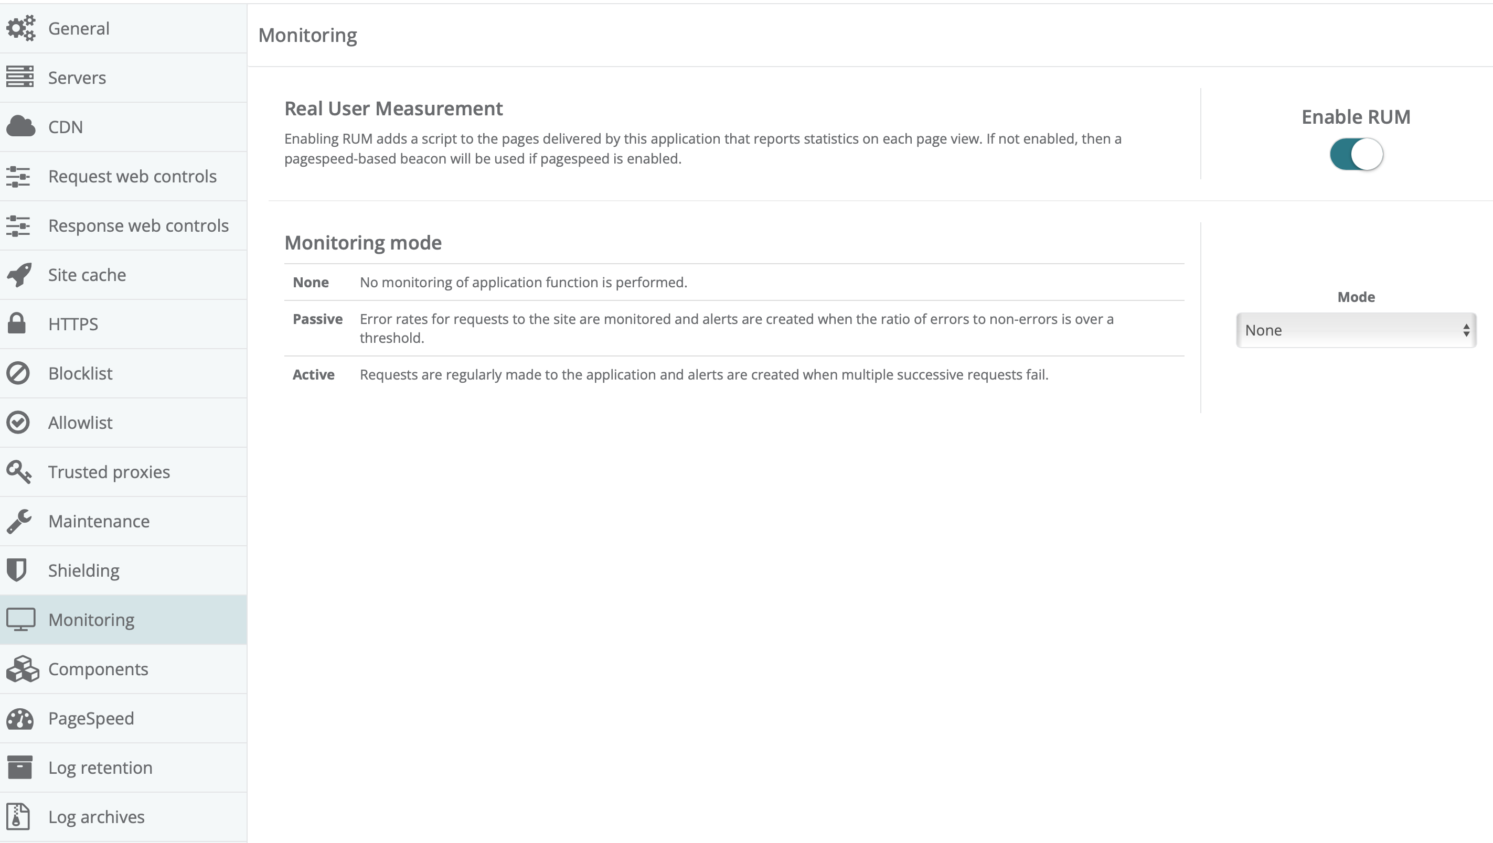The height and width of the screenshot is (843, 1493).
Task: Click the Servers stack icon
Action: click(x=20, y=78)
